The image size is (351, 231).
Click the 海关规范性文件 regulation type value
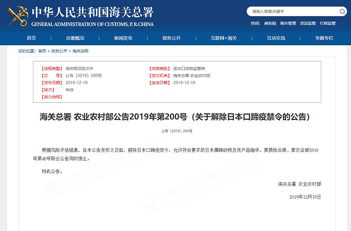[x=79, y=69]
